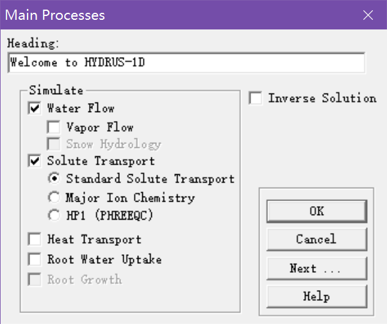Click the Water Flow label text

click(81, 109)
